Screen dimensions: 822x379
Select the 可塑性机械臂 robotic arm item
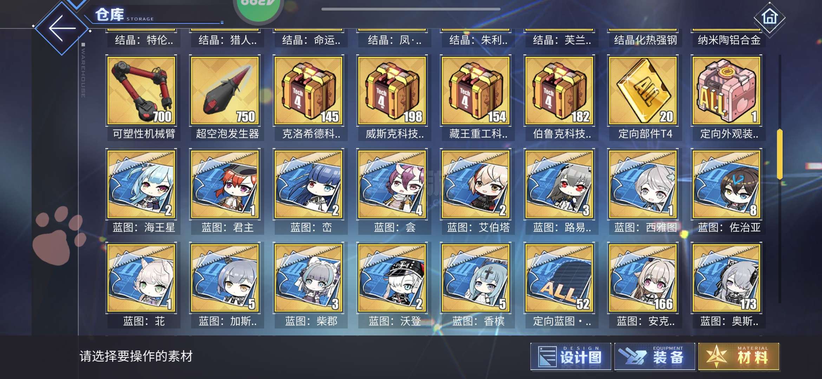point(141,91)
